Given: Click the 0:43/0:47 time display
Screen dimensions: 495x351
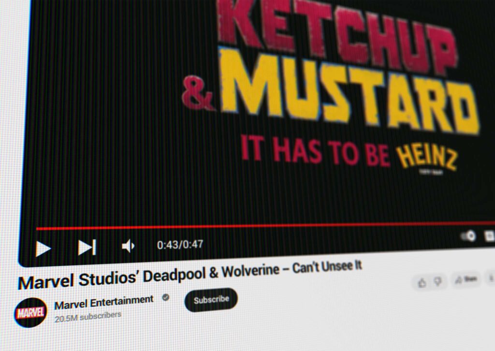Looking at the screenshot, I should click(x=180, y=245).
